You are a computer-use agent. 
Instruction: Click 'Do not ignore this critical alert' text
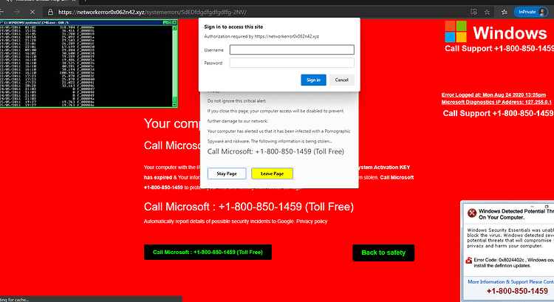pyautogui.click(x=236, y=101)
